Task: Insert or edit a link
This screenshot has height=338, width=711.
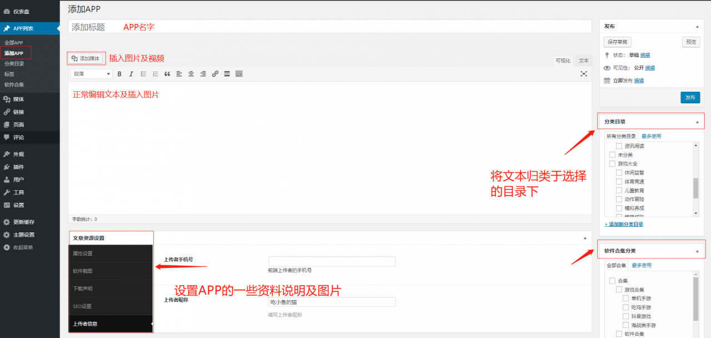Action: point(215,74)
